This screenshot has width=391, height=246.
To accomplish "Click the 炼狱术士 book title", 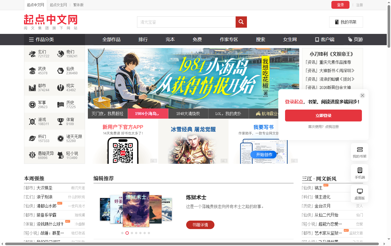I will [196, 197].
